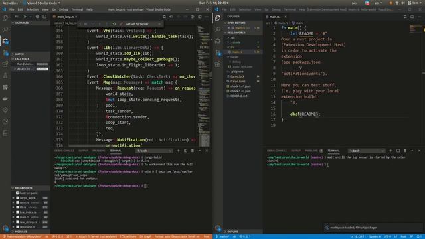Open Search icon in right VS Code window
The width and height of the screenshot is (425, 239).
pyautogui.click(x=218, y=29)
